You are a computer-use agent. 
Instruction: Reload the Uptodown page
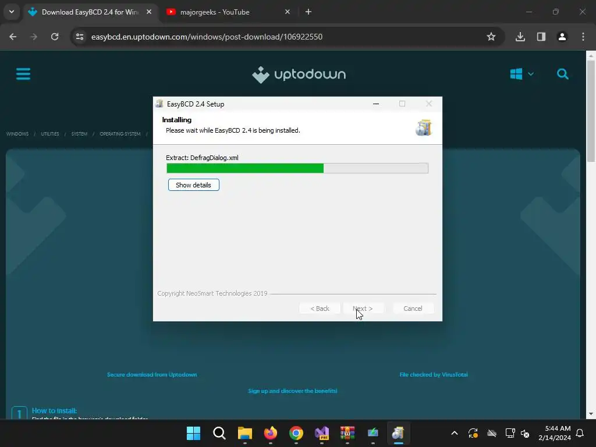click(x=55, y=37)
